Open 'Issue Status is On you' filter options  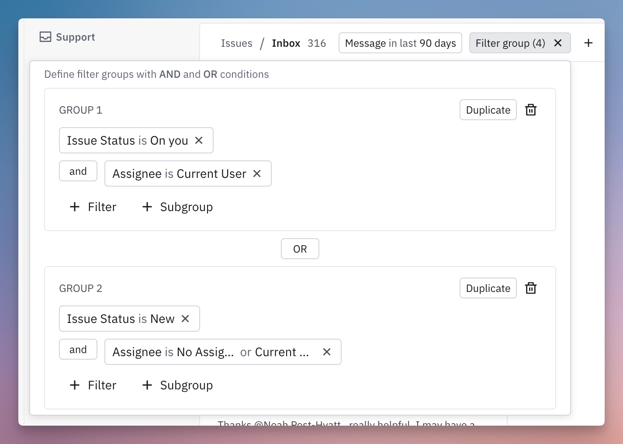[x=127, y=140]
